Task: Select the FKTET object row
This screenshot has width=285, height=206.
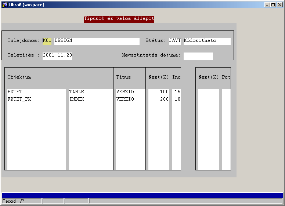Action: pos(37,92)
